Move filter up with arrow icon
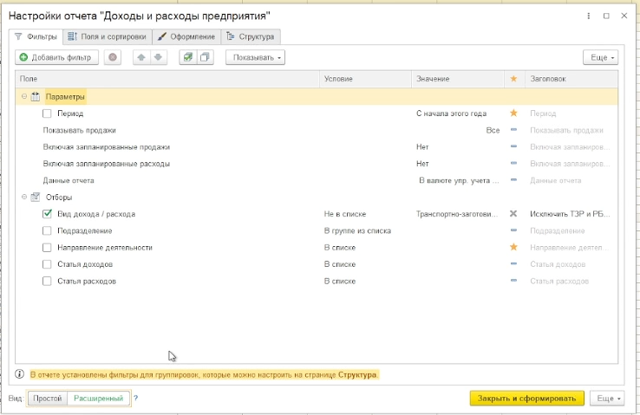The height and width of the screenshot is (415, 640). click(141, 57)
